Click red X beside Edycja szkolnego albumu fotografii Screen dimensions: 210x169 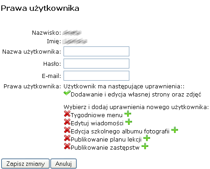pos(67,130)
